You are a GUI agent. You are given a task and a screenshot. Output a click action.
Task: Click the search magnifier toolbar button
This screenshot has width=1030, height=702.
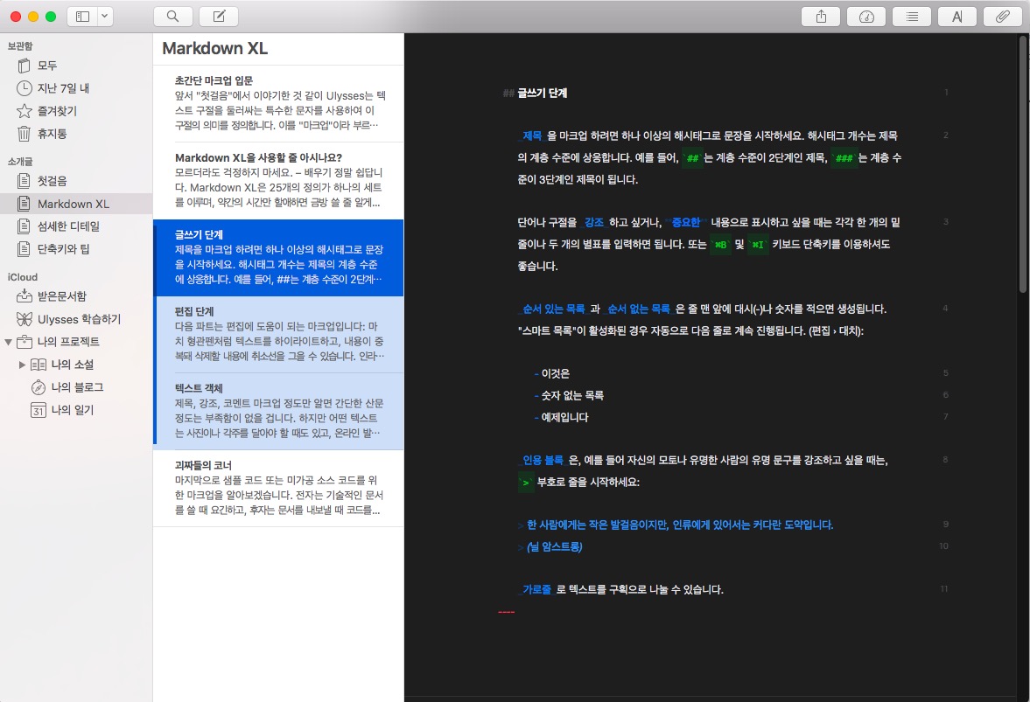tap(172, 17)
